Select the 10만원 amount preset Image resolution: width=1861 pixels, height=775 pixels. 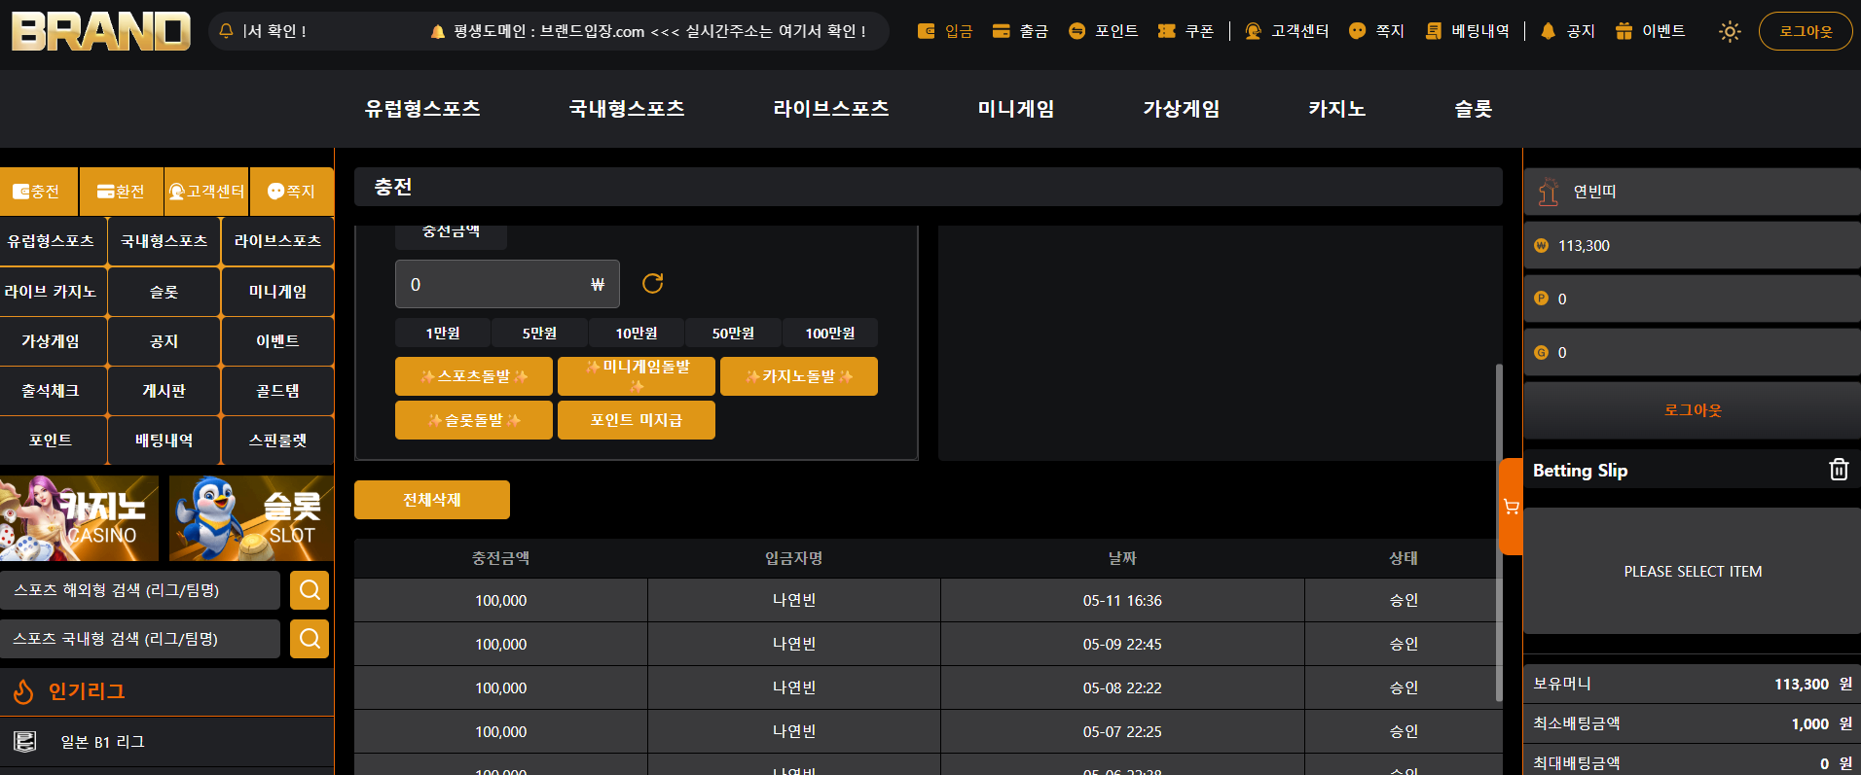[x=637, y=333]
